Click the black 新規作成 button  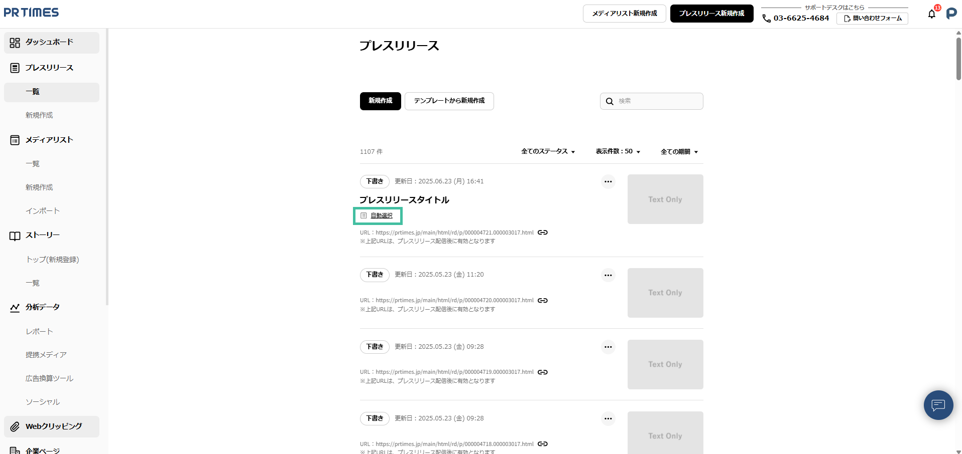pyautogui.click(x=380, y=101)
